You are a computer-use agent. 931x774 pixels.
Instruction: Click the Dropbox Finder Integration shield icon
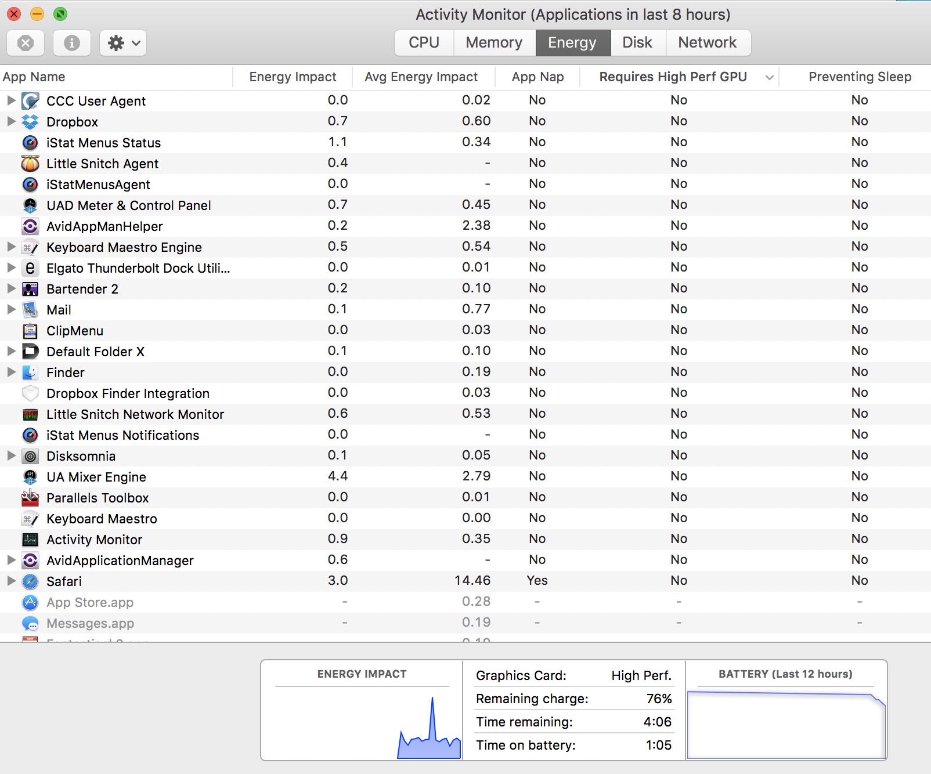(x=30, y=393)
